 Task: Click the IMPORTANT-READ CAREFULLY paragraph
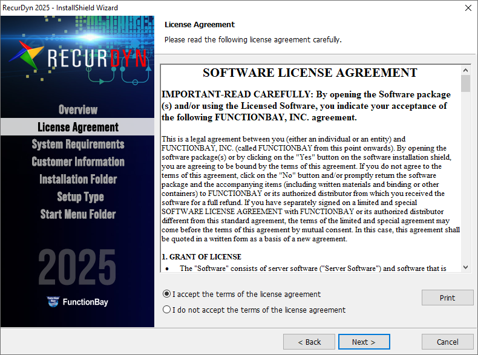point(306,106)
